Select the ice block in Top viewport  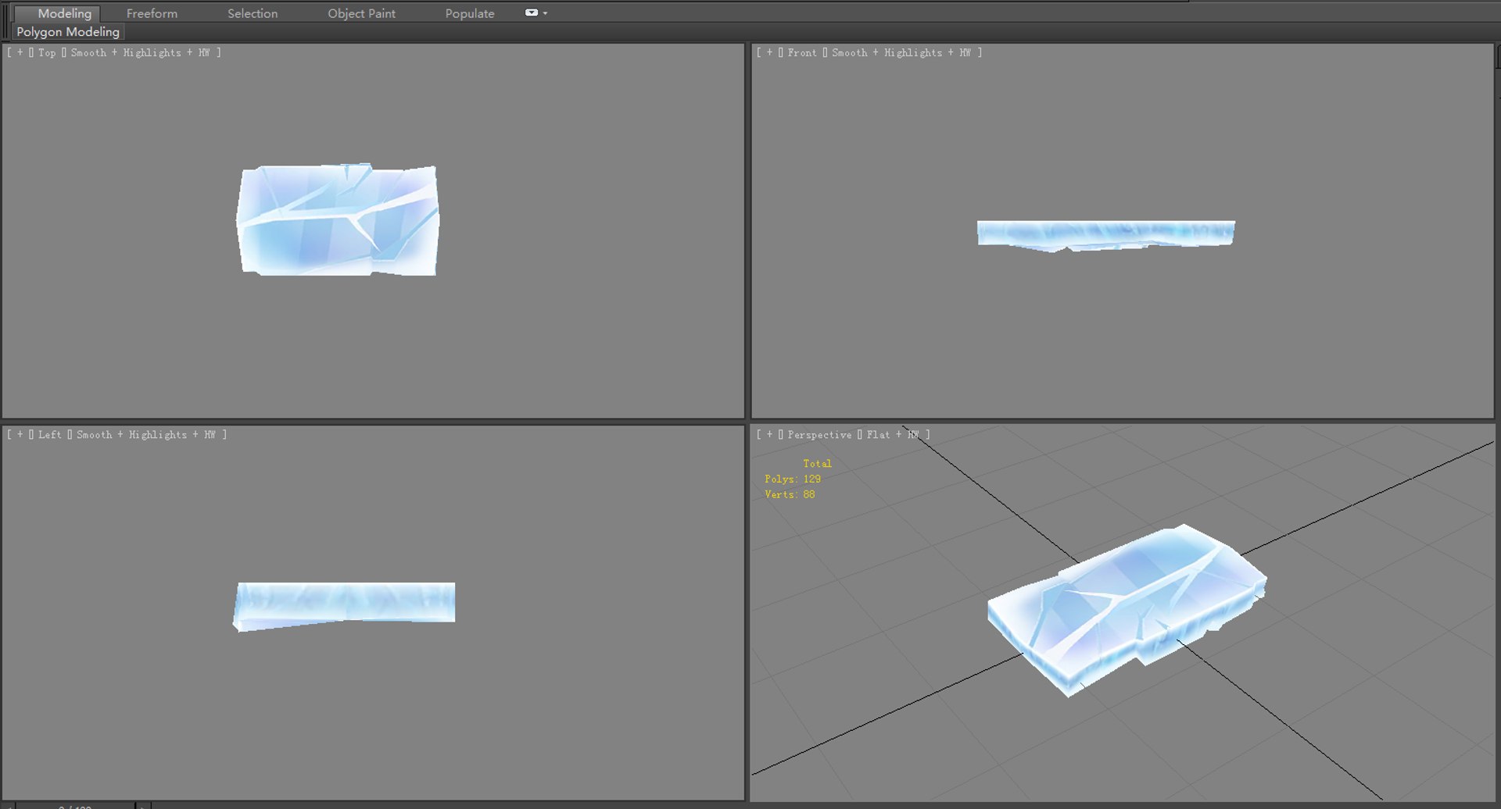pyautogui.click(x=338, y=220)
